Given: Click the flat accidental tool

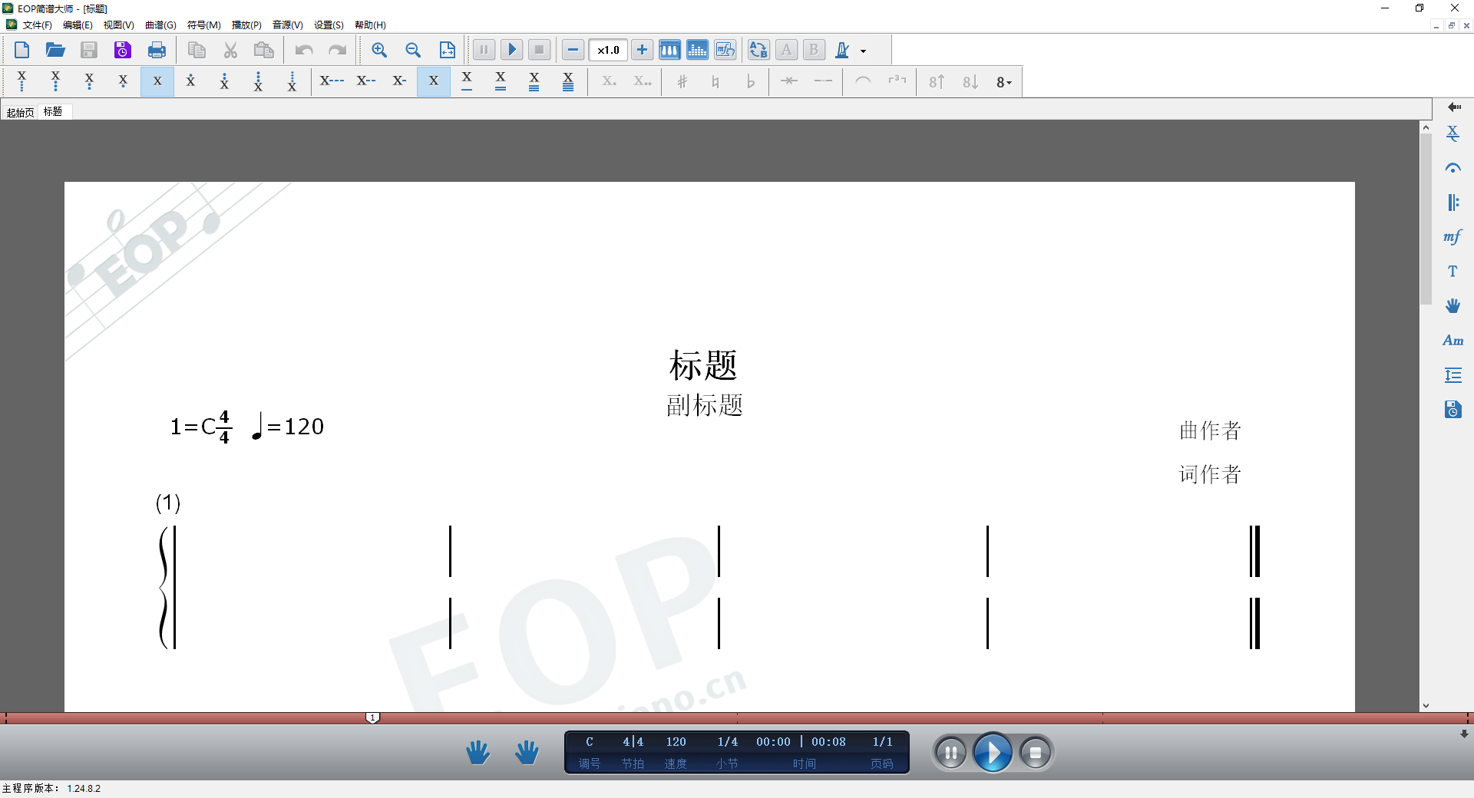Looking at the screenshot, I should (x=751, y=81).
